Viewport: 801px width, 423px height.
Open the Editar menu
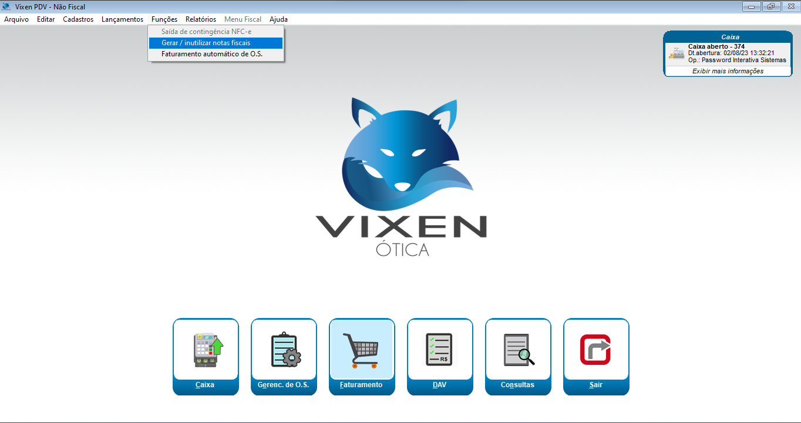point(46,19)
